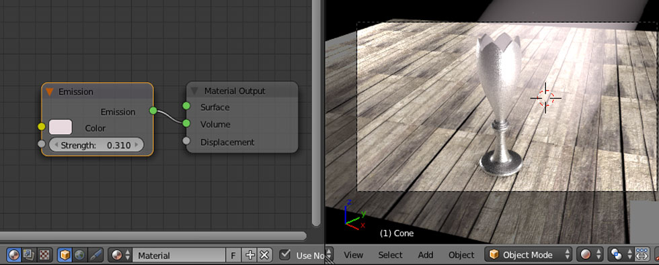Switch to compositing nodes tree type
659x265 pixels.
tap(29, 255)
